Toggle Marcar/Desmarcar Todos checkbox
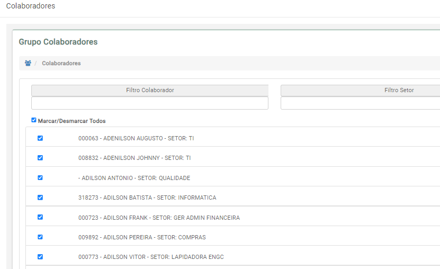 pyautogui.click(x=34, y=120)
